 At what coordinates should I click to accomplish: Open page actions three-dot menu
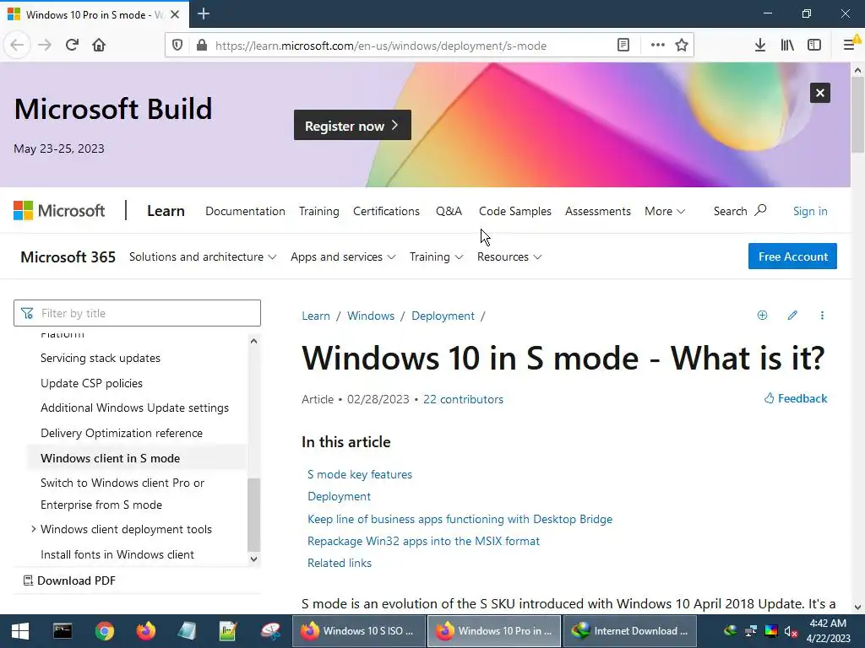click(657, 46)
